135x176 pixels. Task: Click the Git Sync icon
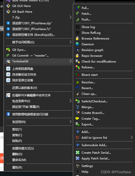pyautogui.click(x=8, y=50)
